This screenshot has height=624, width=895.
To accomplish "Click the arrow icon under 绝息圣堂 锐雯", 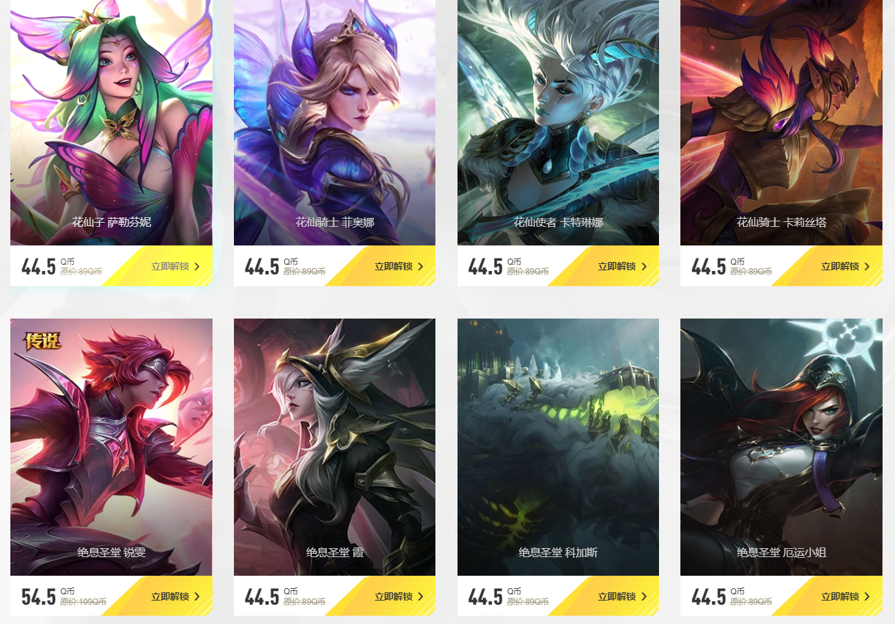I will coord(197,596).
